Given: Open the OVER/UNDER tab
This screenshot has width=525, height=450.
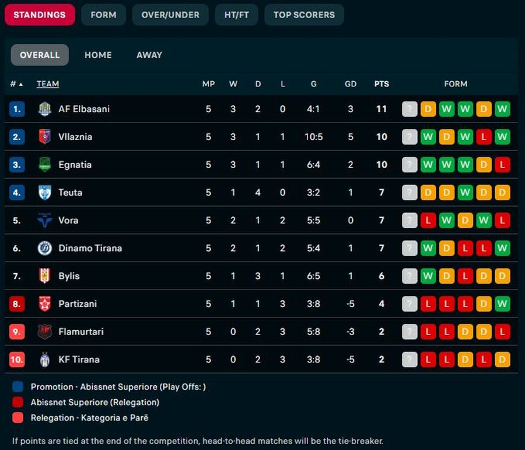Looking at the screenshot, I should (x=170, y=15).
